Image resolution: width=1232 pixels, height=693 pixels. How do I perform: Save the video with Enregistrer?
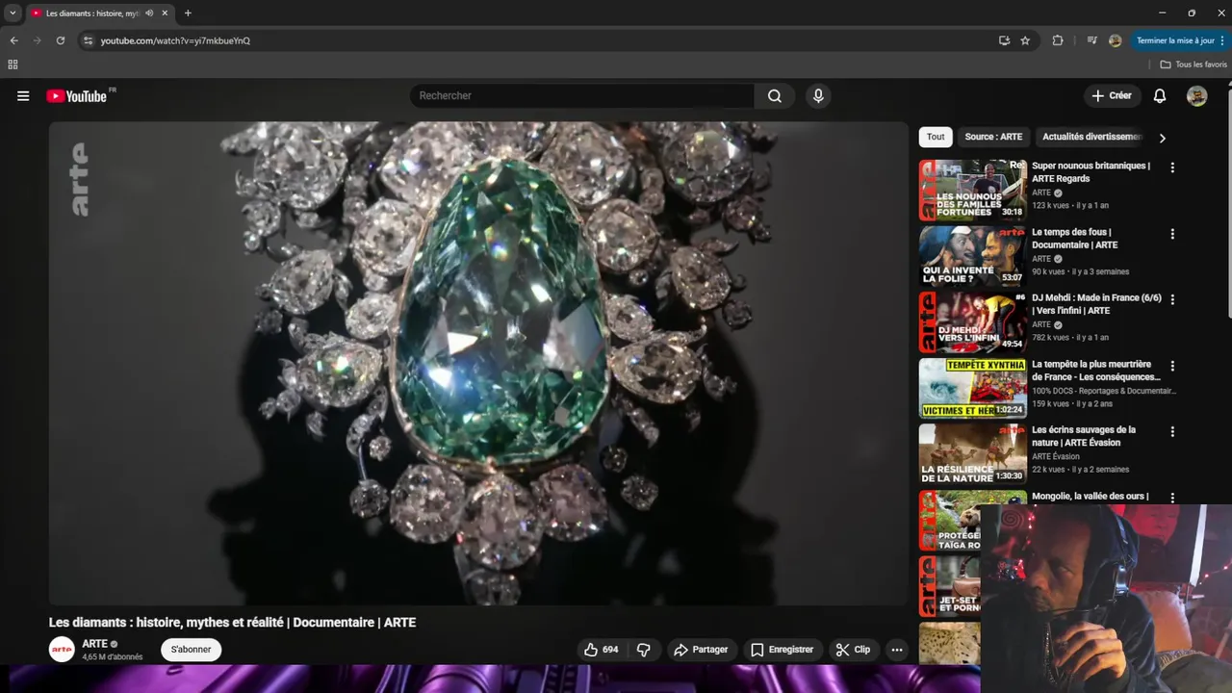tap(782, 650)
